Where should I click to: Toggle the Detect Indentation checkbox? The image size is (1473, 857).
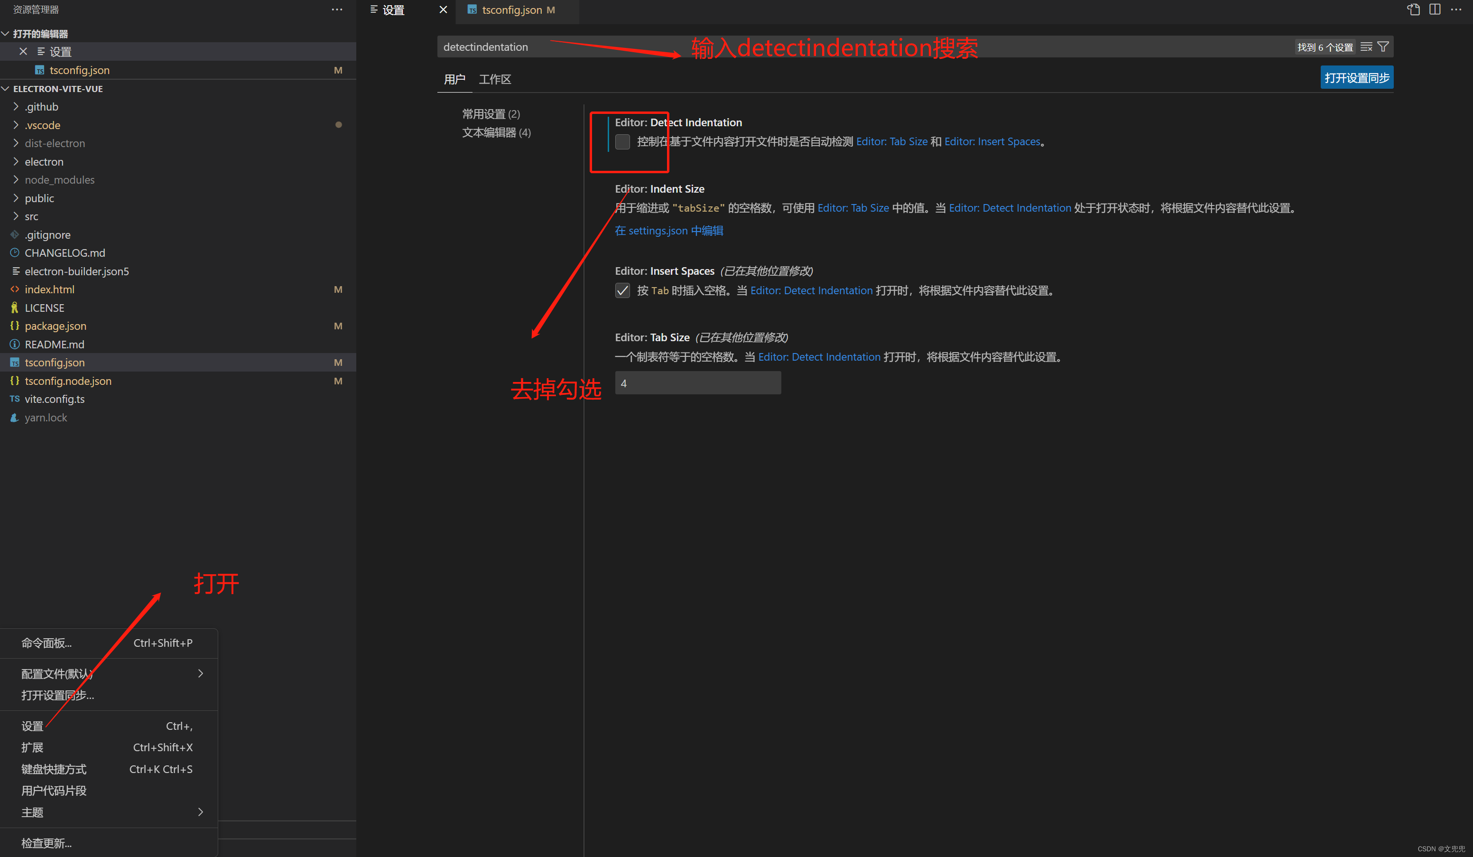tap(622, 141)
